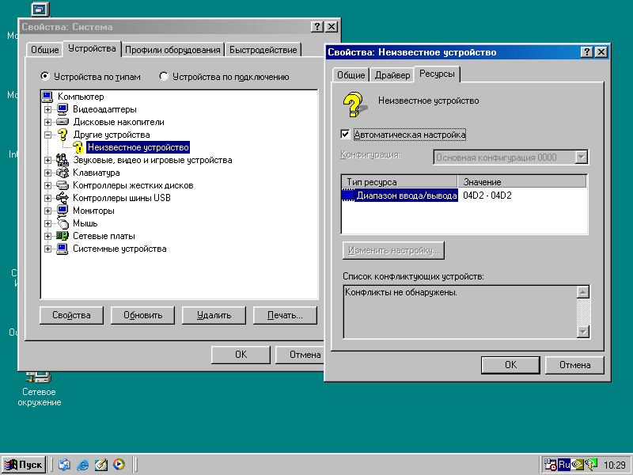Click large question mark icon in device properties

[x=354, y=104]
